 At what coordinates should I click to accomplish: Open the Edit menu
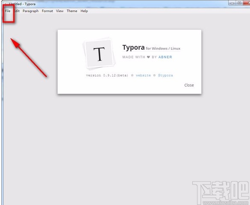click(17, 11)
